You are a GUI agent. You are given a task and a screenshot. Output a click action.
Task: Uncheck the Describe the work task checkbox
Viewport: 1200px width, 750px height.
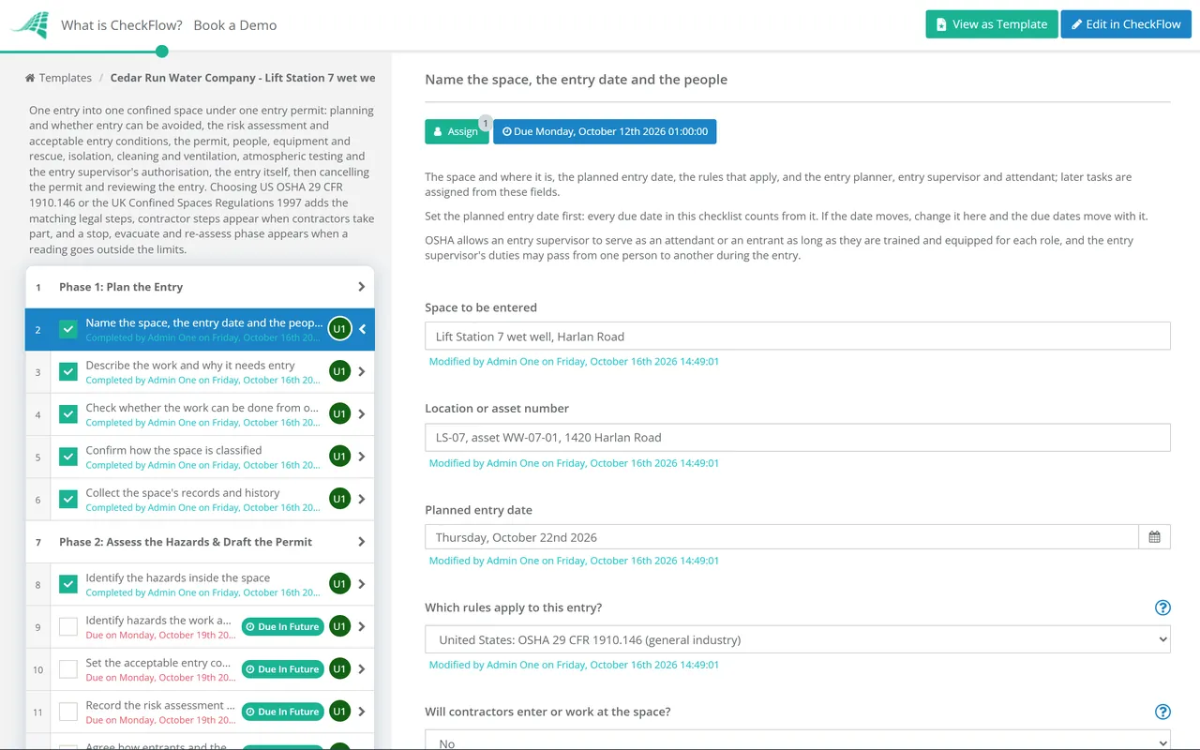[x=68, y=372]
